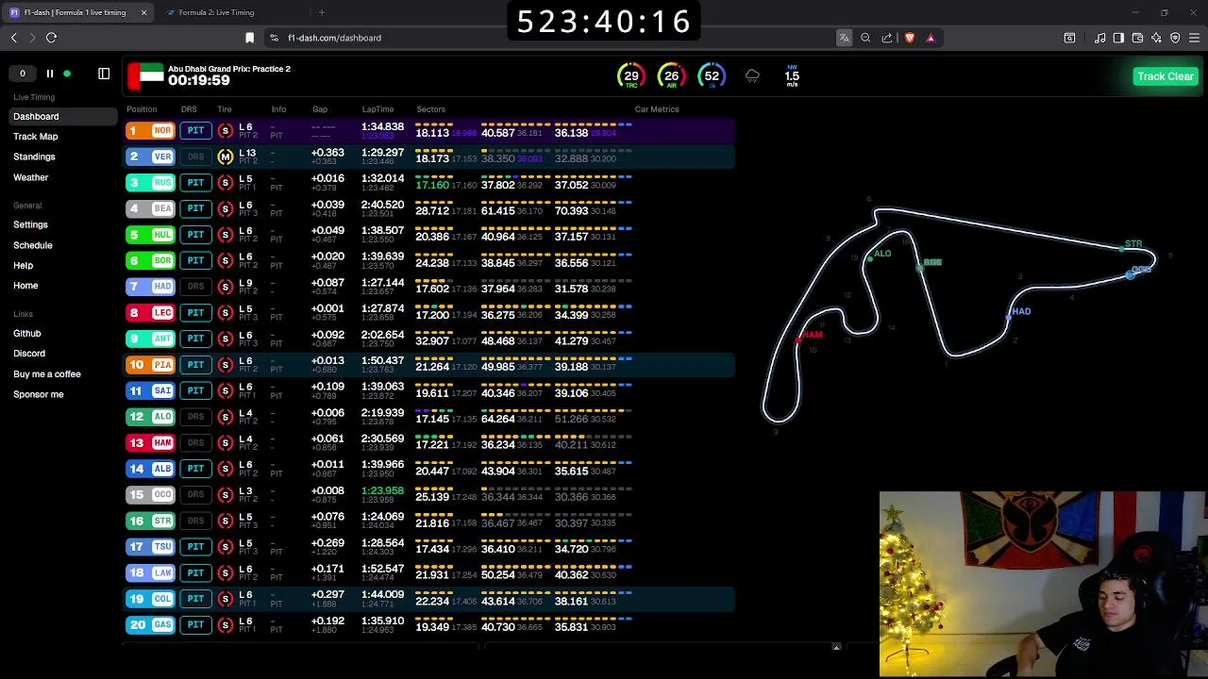Click the delay value box showing 0
This screenshot has height=679, width=1208.
click(23, 74)
